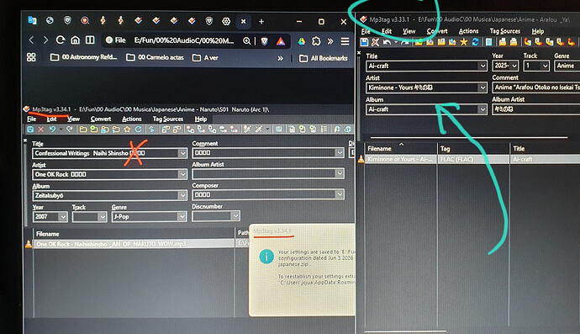
Task: Refresh icon in Mp3tag v3.34.1 toolbar
Action: [x=139, y=130]
